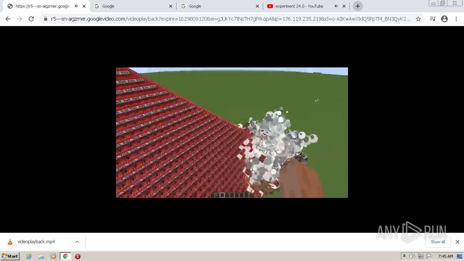
Task: Switch to the second Google tab
Action: [x=195, y=6]
